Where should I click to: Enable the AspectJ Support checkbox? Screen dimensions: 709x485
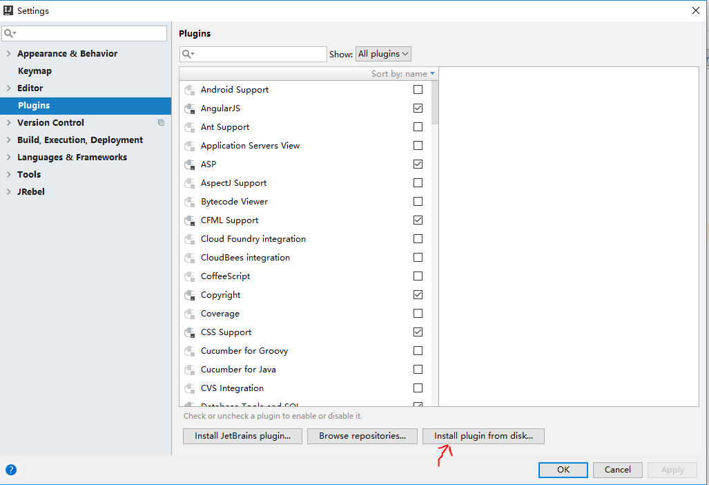click(x=418, y=183)
